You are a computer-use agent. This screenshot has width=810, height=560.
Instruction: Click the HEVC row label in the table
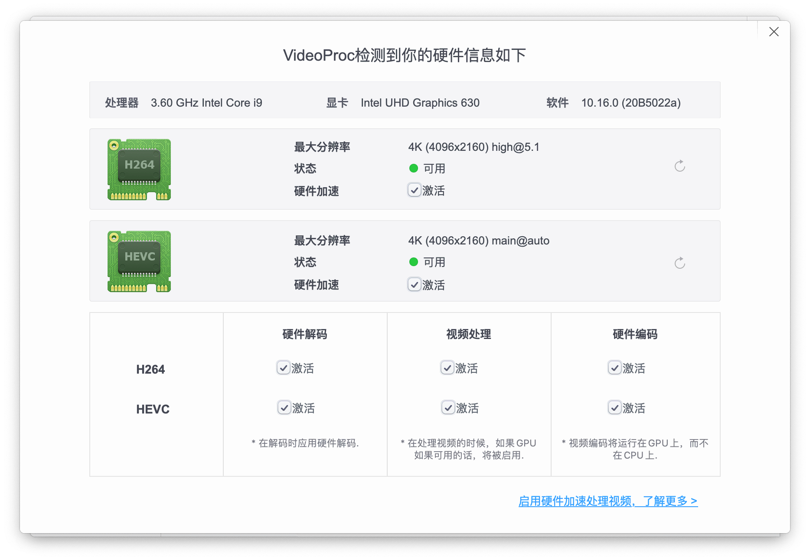coord(153,409)
